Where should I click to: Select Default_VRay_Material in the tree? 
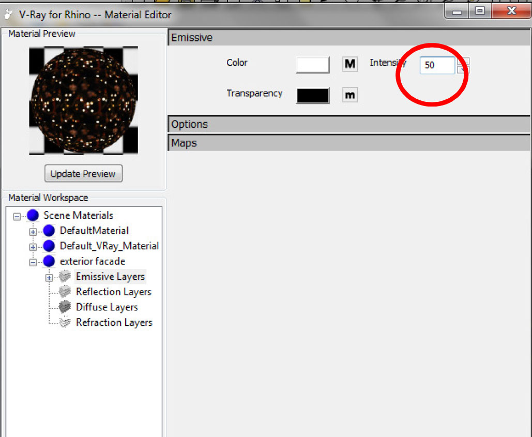pos(109,246)
